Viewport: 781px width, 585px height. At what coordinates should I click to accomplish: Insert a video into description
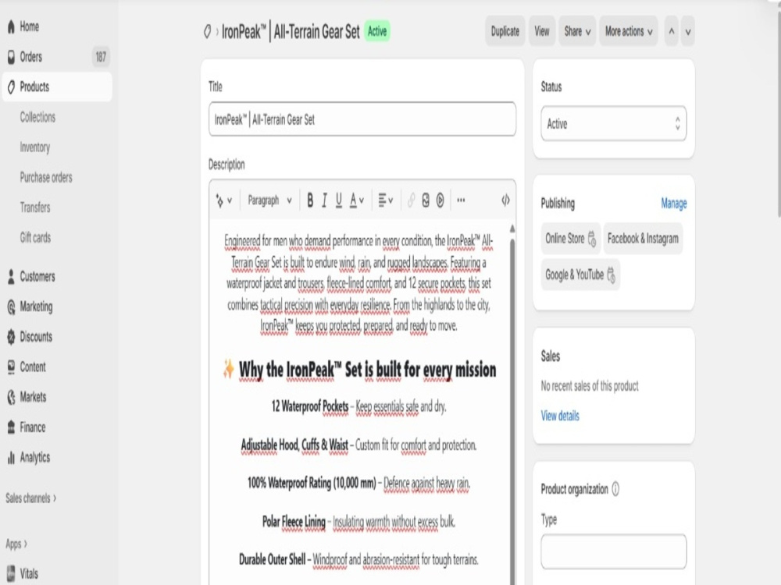(440, 200)
